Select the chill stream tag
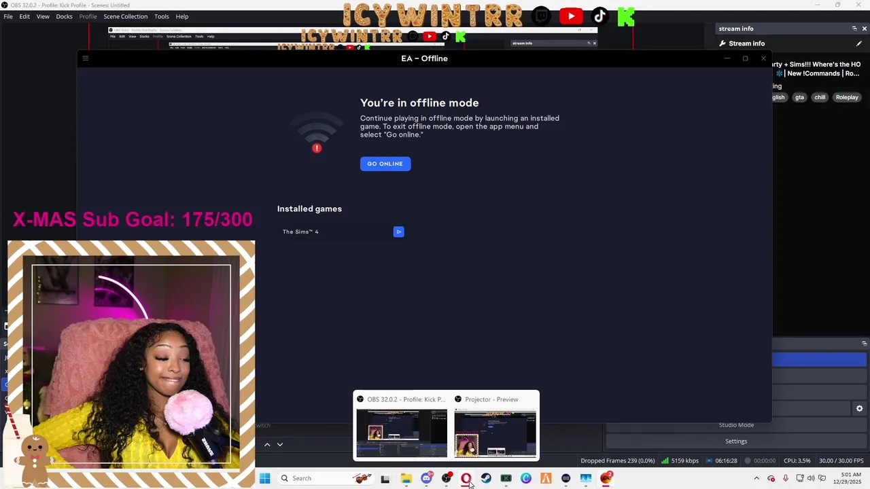870x489 pixels. (820, 97)
